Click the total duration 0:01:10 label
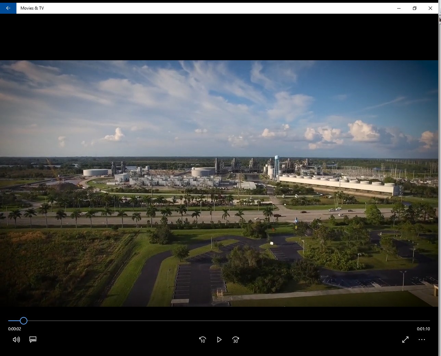 pyautogui.click(x=423, y=329)
